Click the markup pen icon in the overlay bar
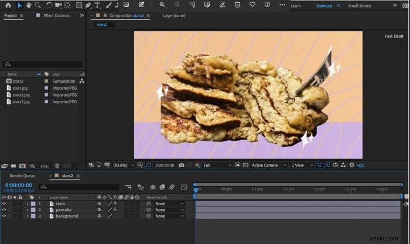Image resolution: width=410 pixels, height=244 pixels. pyautogui.click(x=222, y=5)
